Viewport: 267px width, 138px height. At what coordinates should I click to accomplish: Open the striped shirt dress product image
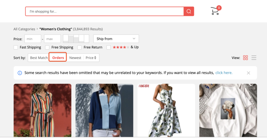pos(42,110)
